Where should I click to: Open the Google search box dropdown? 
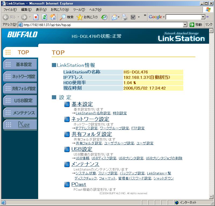pos(203,17)
